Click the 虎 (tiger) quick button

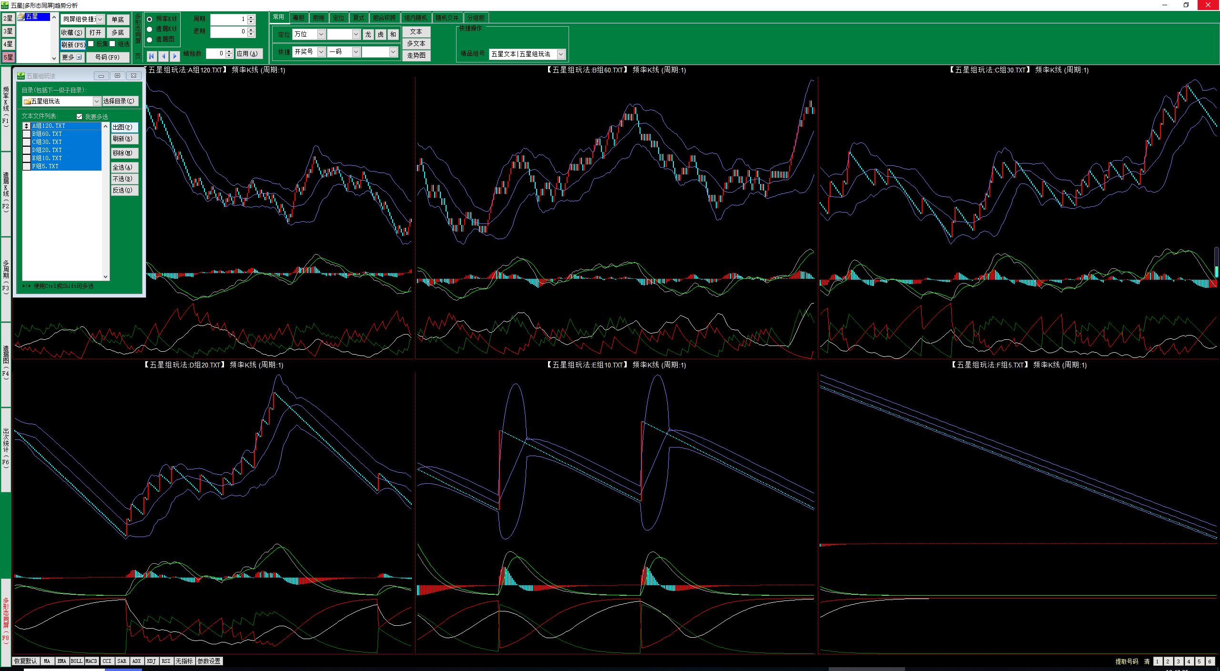click(x=381, y=34)
